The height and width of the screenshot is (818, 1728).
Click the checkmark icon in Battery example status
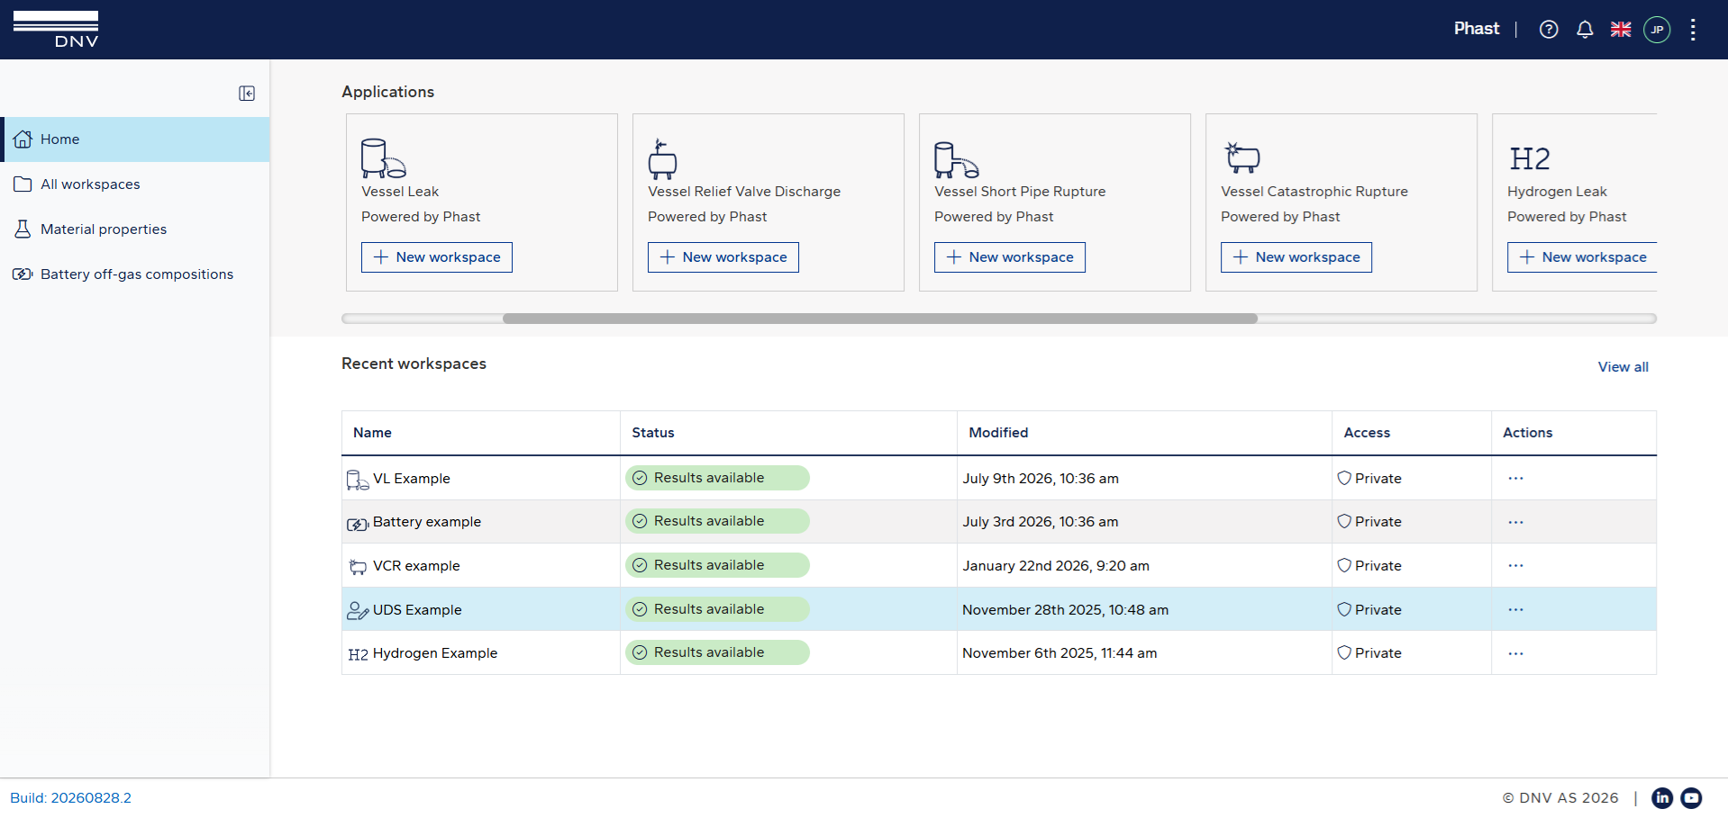[x=640, y=521]
